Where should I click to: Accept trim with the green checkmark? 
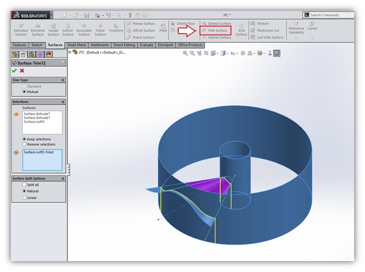click(x=14, y=71)
